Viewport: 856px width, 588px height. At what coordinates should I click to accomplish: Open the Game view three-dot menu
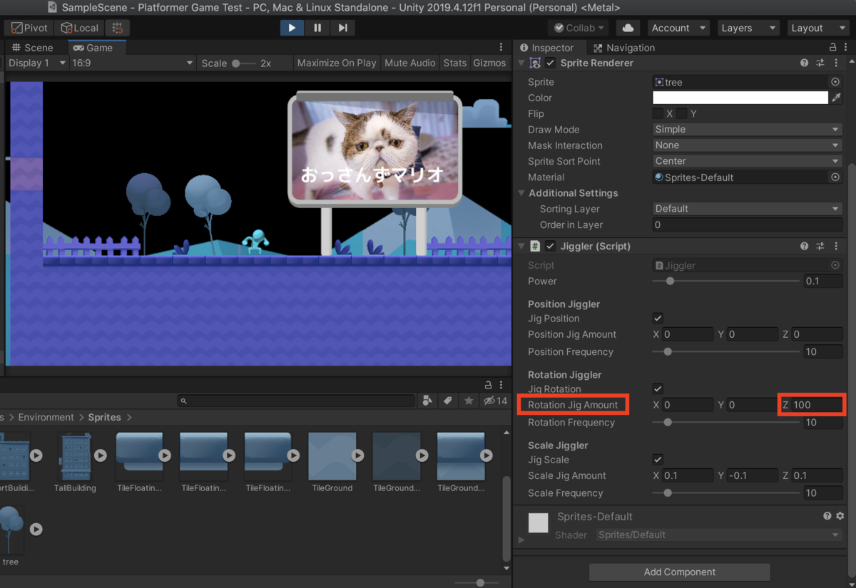tap(501, 48)
